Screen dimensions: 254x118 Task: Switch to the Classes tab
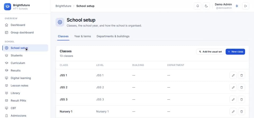tap(63, 36)
